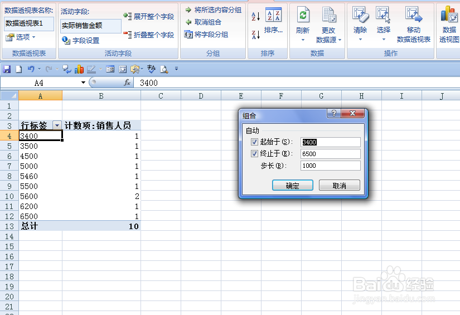Click the fx insert function icon
460x315 pixels.
tap(127, 83)
